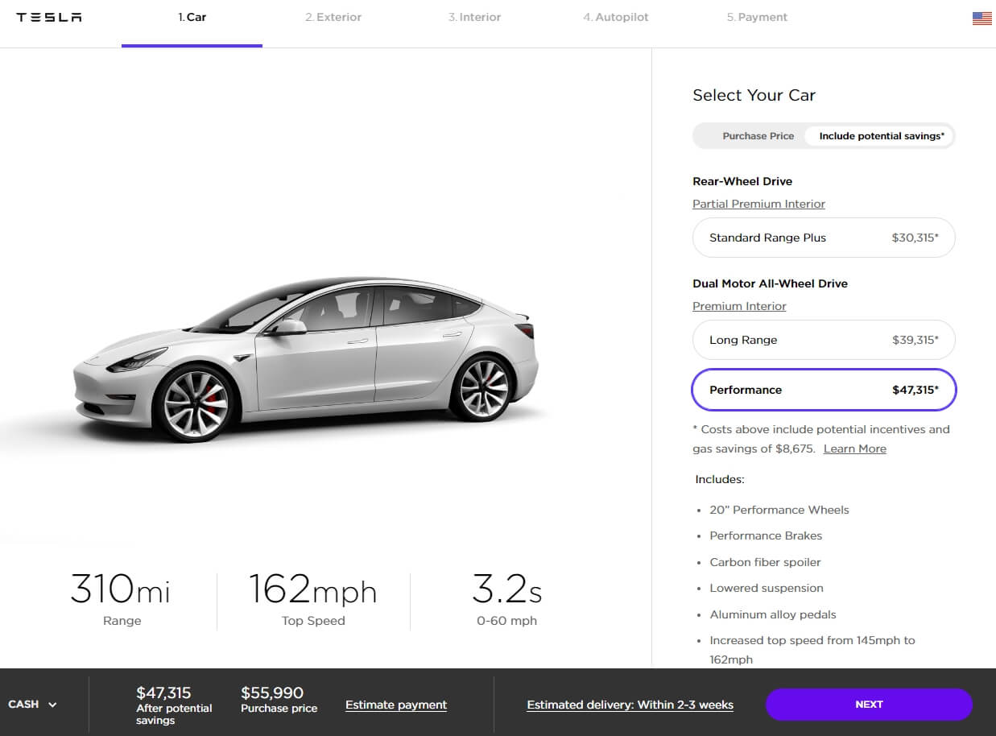996x736 pixels.
Task: Click the Estimate payment link
Action: coord(396,705)
